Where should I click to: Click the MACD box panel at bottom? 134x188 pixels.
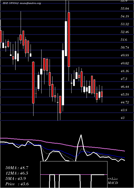tap(74, 175)
